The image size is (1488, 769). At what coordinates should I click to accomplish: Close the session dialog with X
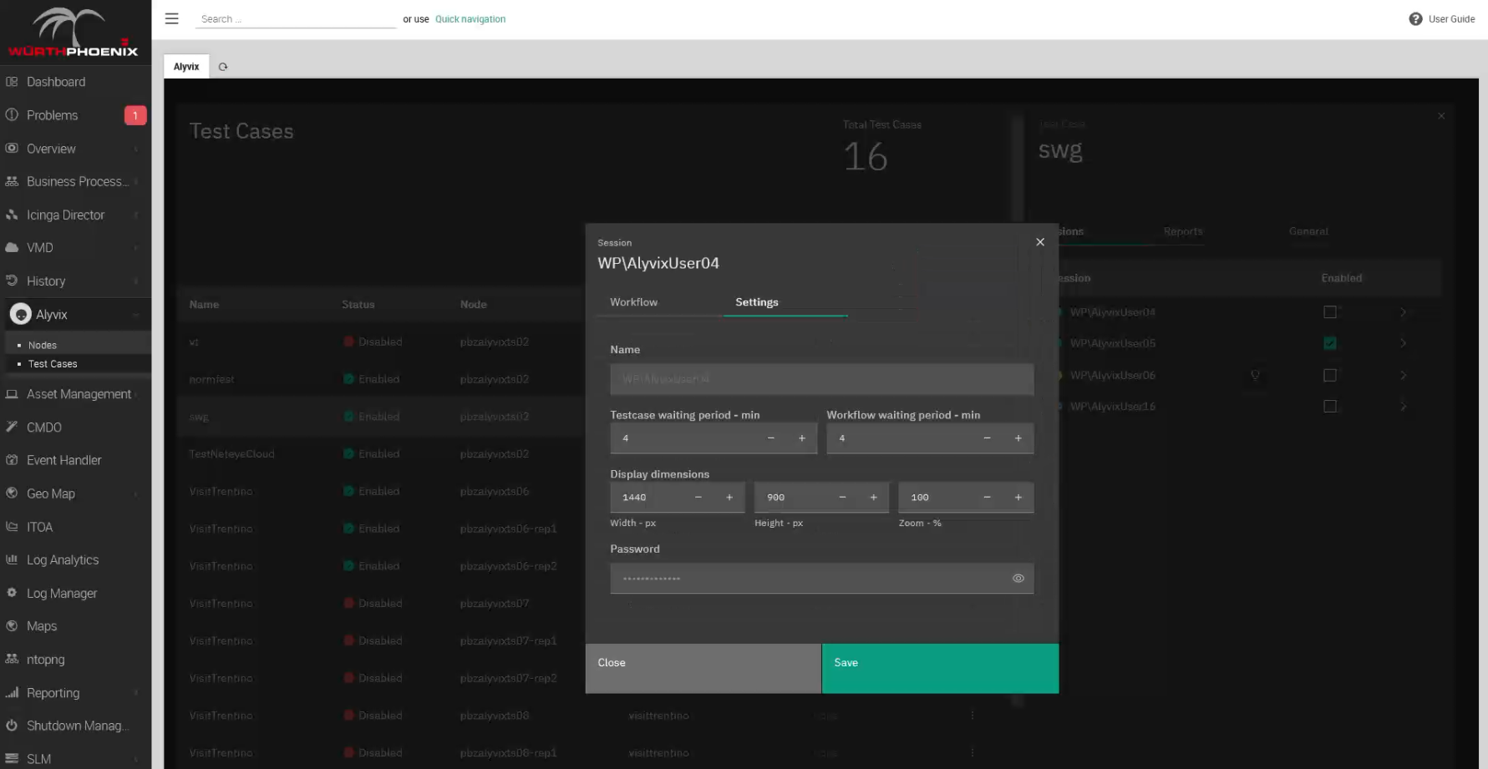click(x=1040, y=242)
